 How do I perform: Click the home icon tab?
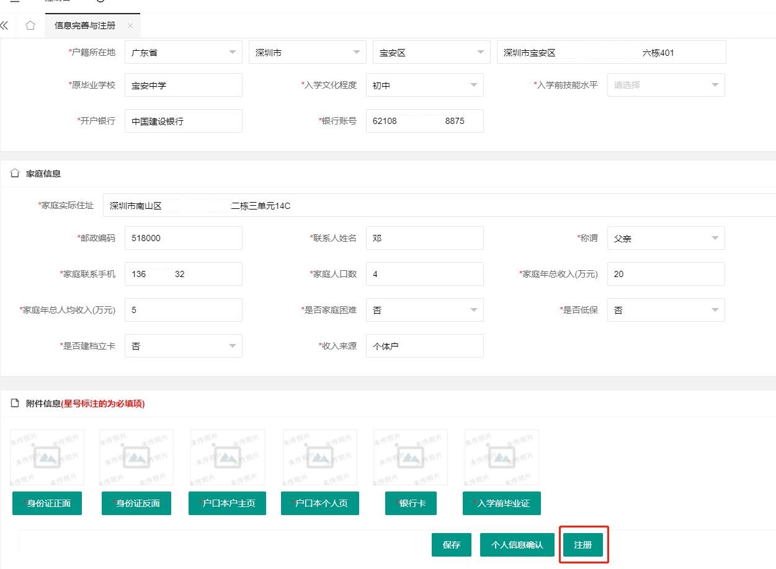30,25
